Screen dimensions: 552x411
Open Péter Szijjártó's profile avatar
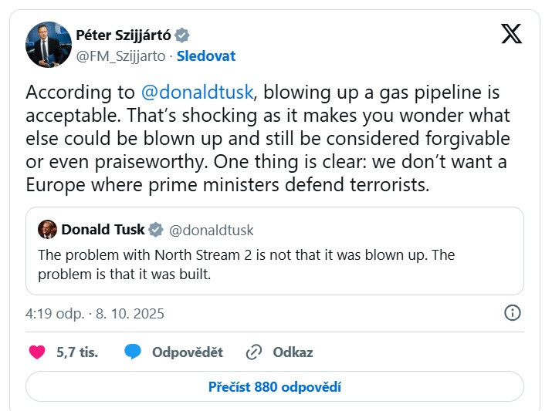(49, 45)
